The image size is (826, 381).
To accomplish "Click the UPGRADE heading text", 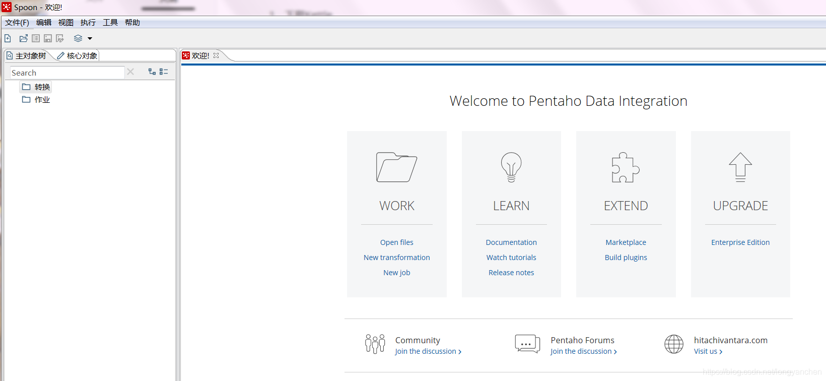I will [740, 206].
